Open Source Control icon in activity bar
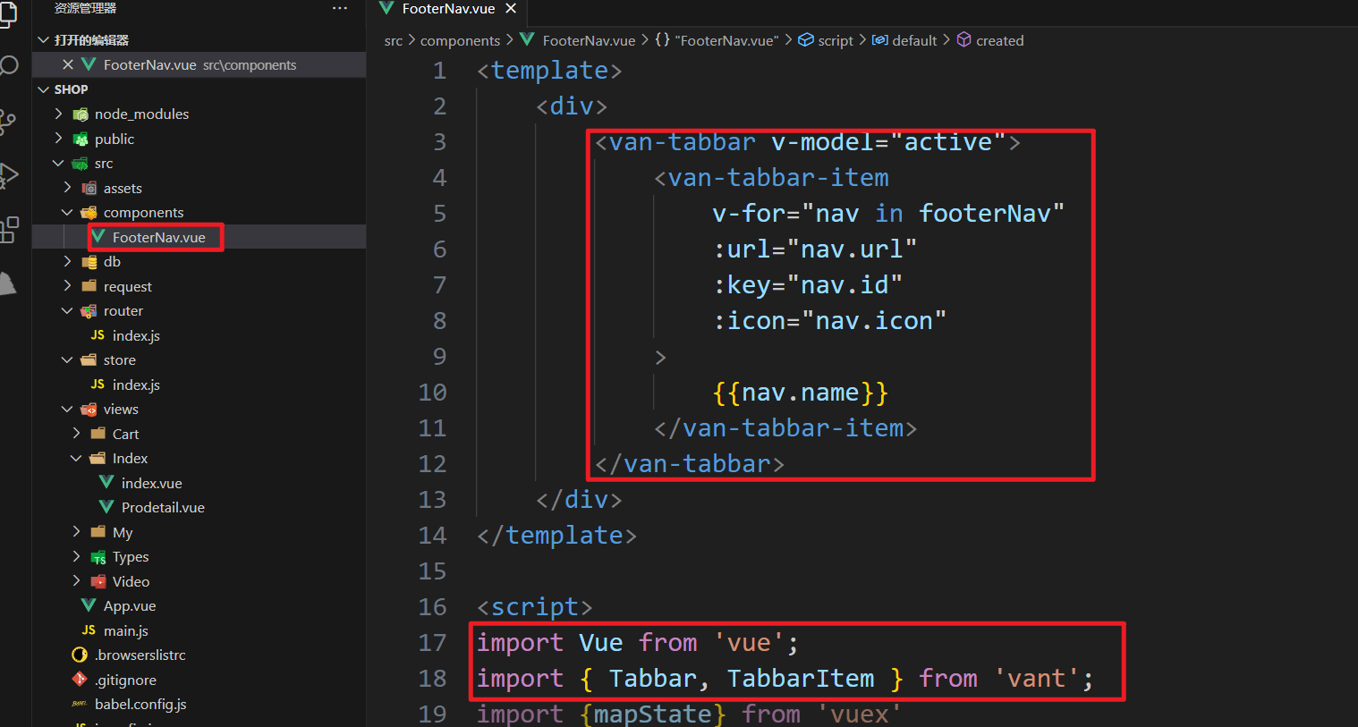The image size is (1358, 727). 7,122
